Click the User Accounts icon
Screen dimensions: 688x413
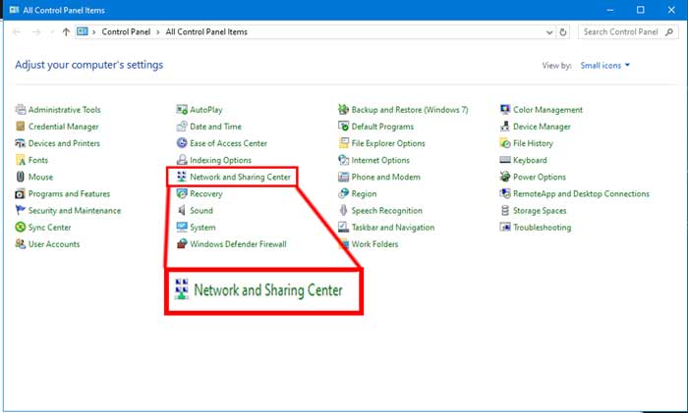(x=21, y=244)
